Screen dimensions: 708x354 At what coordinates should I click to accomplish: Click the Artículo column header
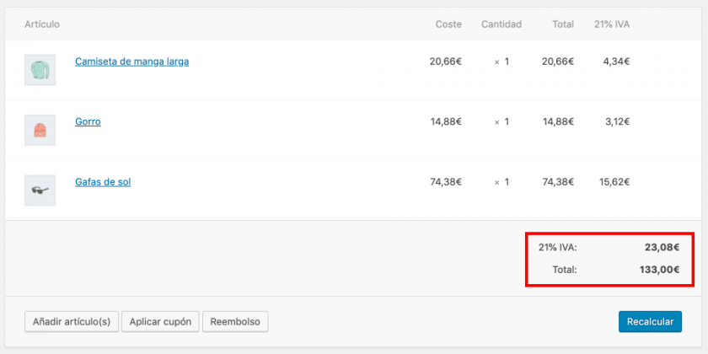42,24
